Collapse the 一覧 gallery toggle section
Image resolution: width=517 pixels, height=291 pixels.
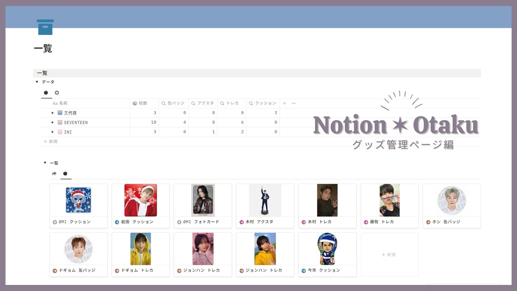click(45, 163)
